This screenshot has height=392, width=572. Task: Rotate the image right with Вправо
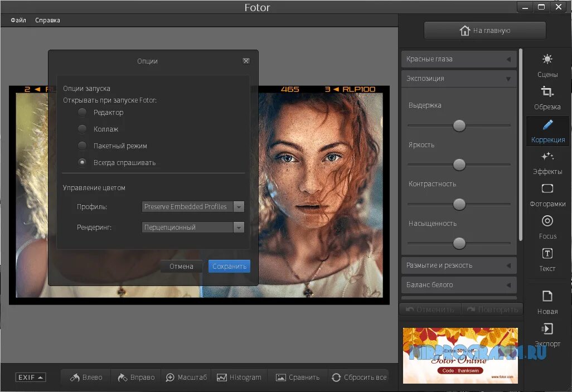click(x=136, y=378)
